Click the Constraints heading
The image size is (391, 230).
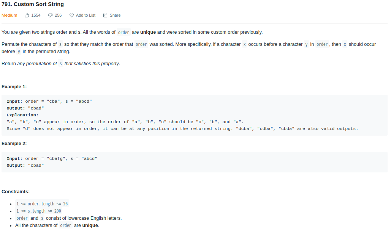click(16, 192)
